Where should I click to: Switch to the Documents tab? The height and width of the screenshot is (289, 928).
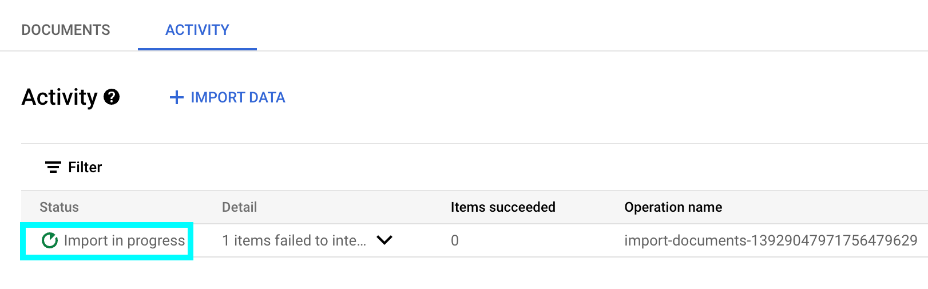(x=66, y=30)
